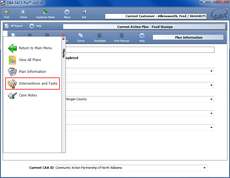Open the Forms tool
The height and width of the screenshot is (178, 230).
[81, 37]
